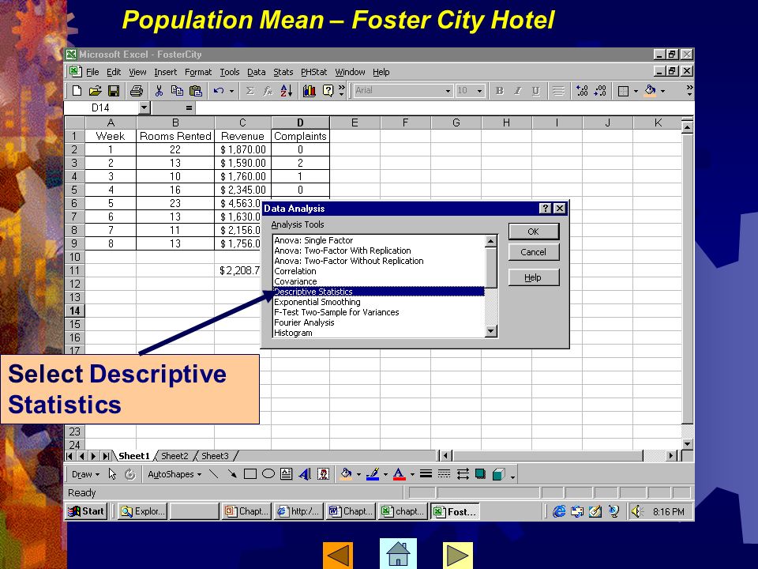Click the analysis tools list scroll-down arrow
758x569 pixels.
pos(491,331)
